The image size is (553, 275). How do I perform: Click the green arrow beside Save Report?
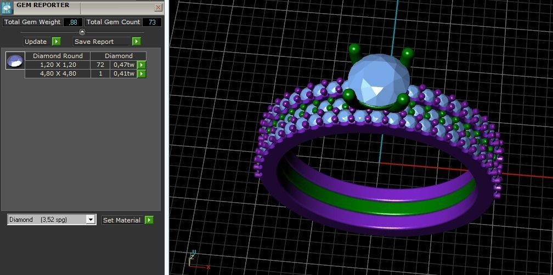(x=137, y=42)
